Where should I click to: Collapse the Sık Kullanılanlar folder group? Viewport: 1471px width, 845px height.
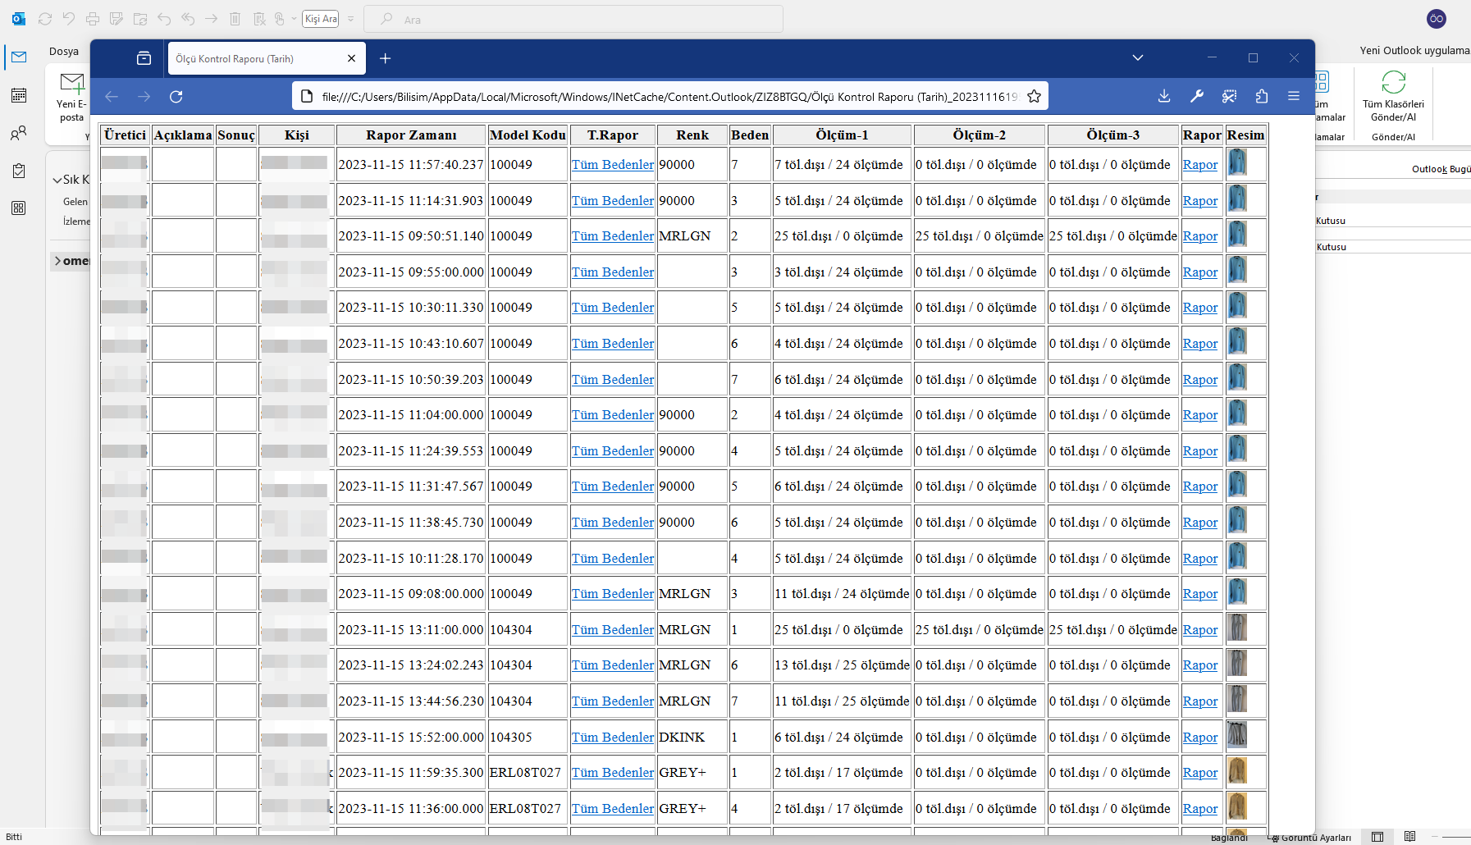[x=57, y=180]
